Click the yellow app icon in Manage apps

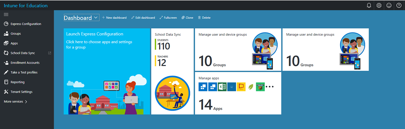241,87
